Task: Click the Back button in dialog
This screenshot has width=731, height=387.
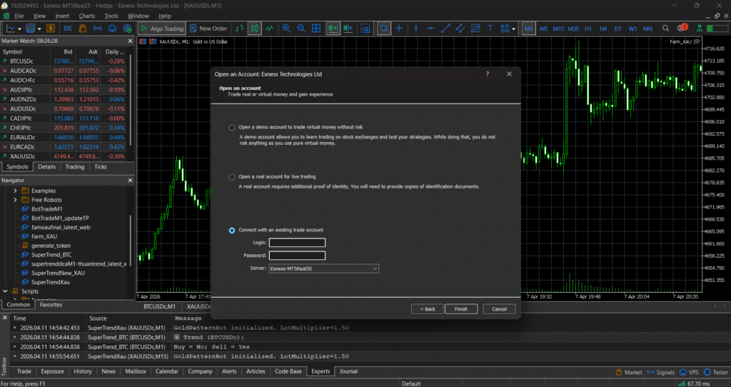Action: [x=427, y=309]
